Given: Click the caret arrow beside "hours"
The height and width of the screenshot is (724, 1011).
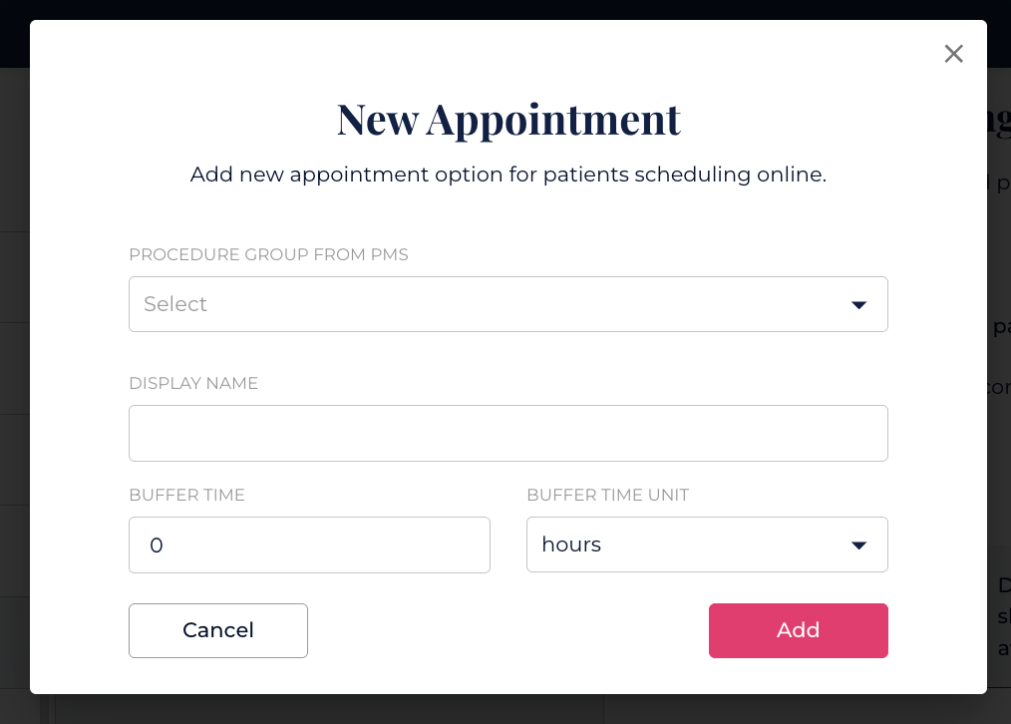Looking at the screenshot, I should click(858, 544).
